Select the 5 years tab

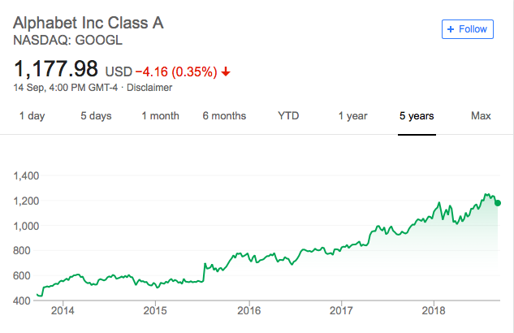pyautogui.click(x=417, y=116)
